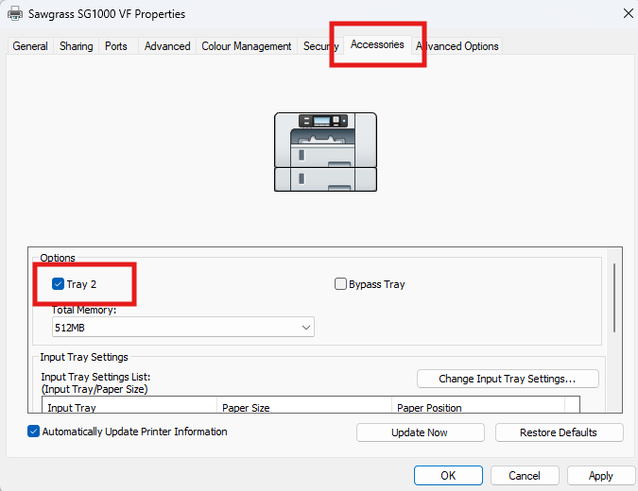Open the General tab

point(30,46)
